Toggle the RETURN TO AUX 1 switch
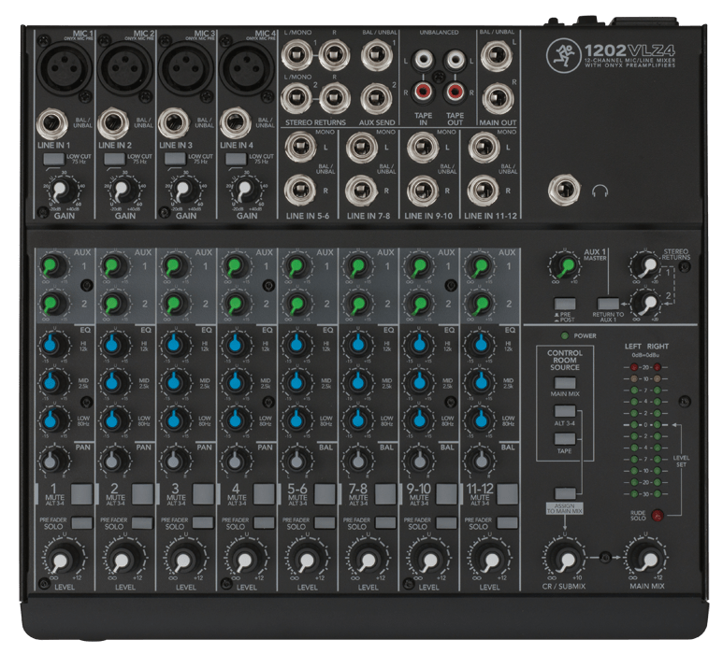The image size is (723, 654). point(608,304)
